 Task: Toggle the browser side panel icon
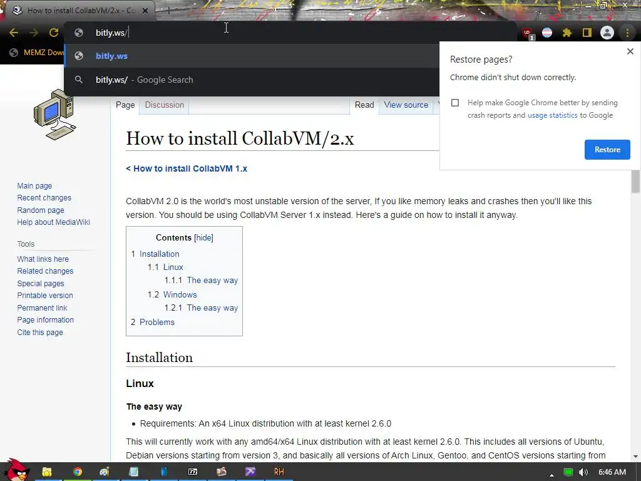[x=587, y=33]
